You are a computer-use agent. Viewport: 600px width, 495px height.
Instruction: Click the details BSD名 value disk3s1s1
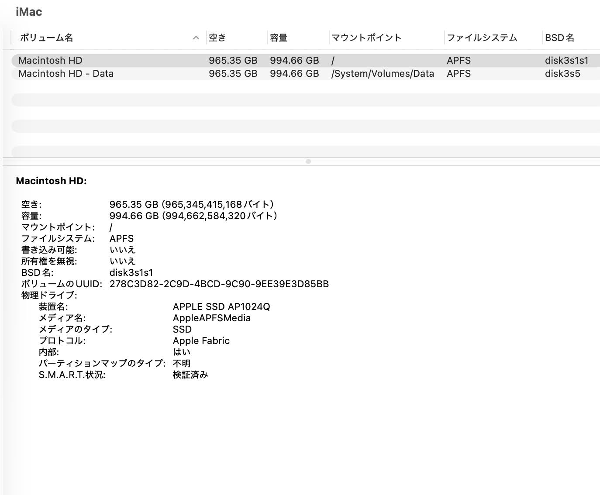click(131, 272)
